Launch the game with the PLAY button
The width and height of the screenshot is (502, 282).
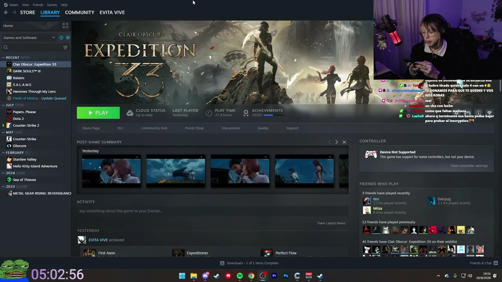(98, 113)
